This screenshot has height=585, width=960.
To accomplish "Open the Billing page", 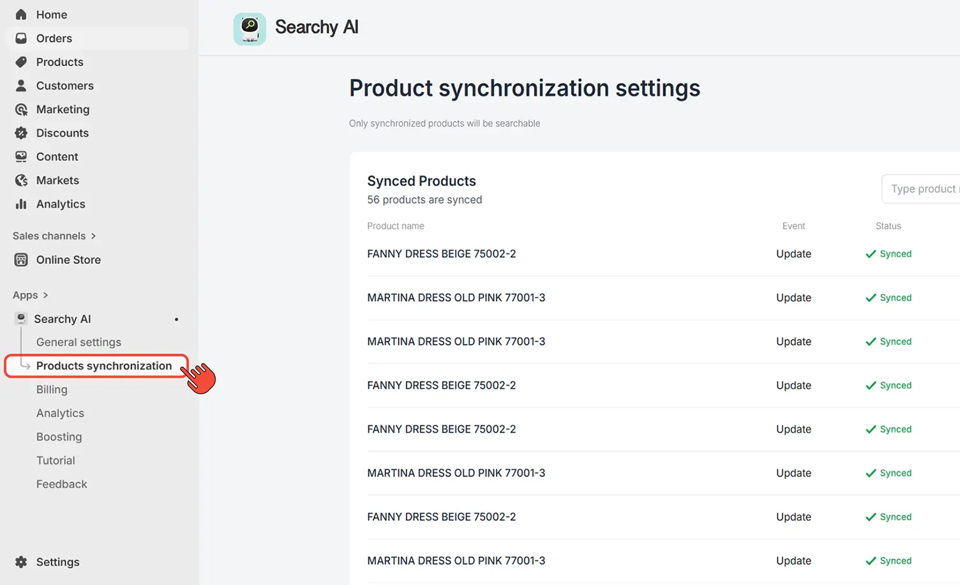I will [x=52, y=390].
